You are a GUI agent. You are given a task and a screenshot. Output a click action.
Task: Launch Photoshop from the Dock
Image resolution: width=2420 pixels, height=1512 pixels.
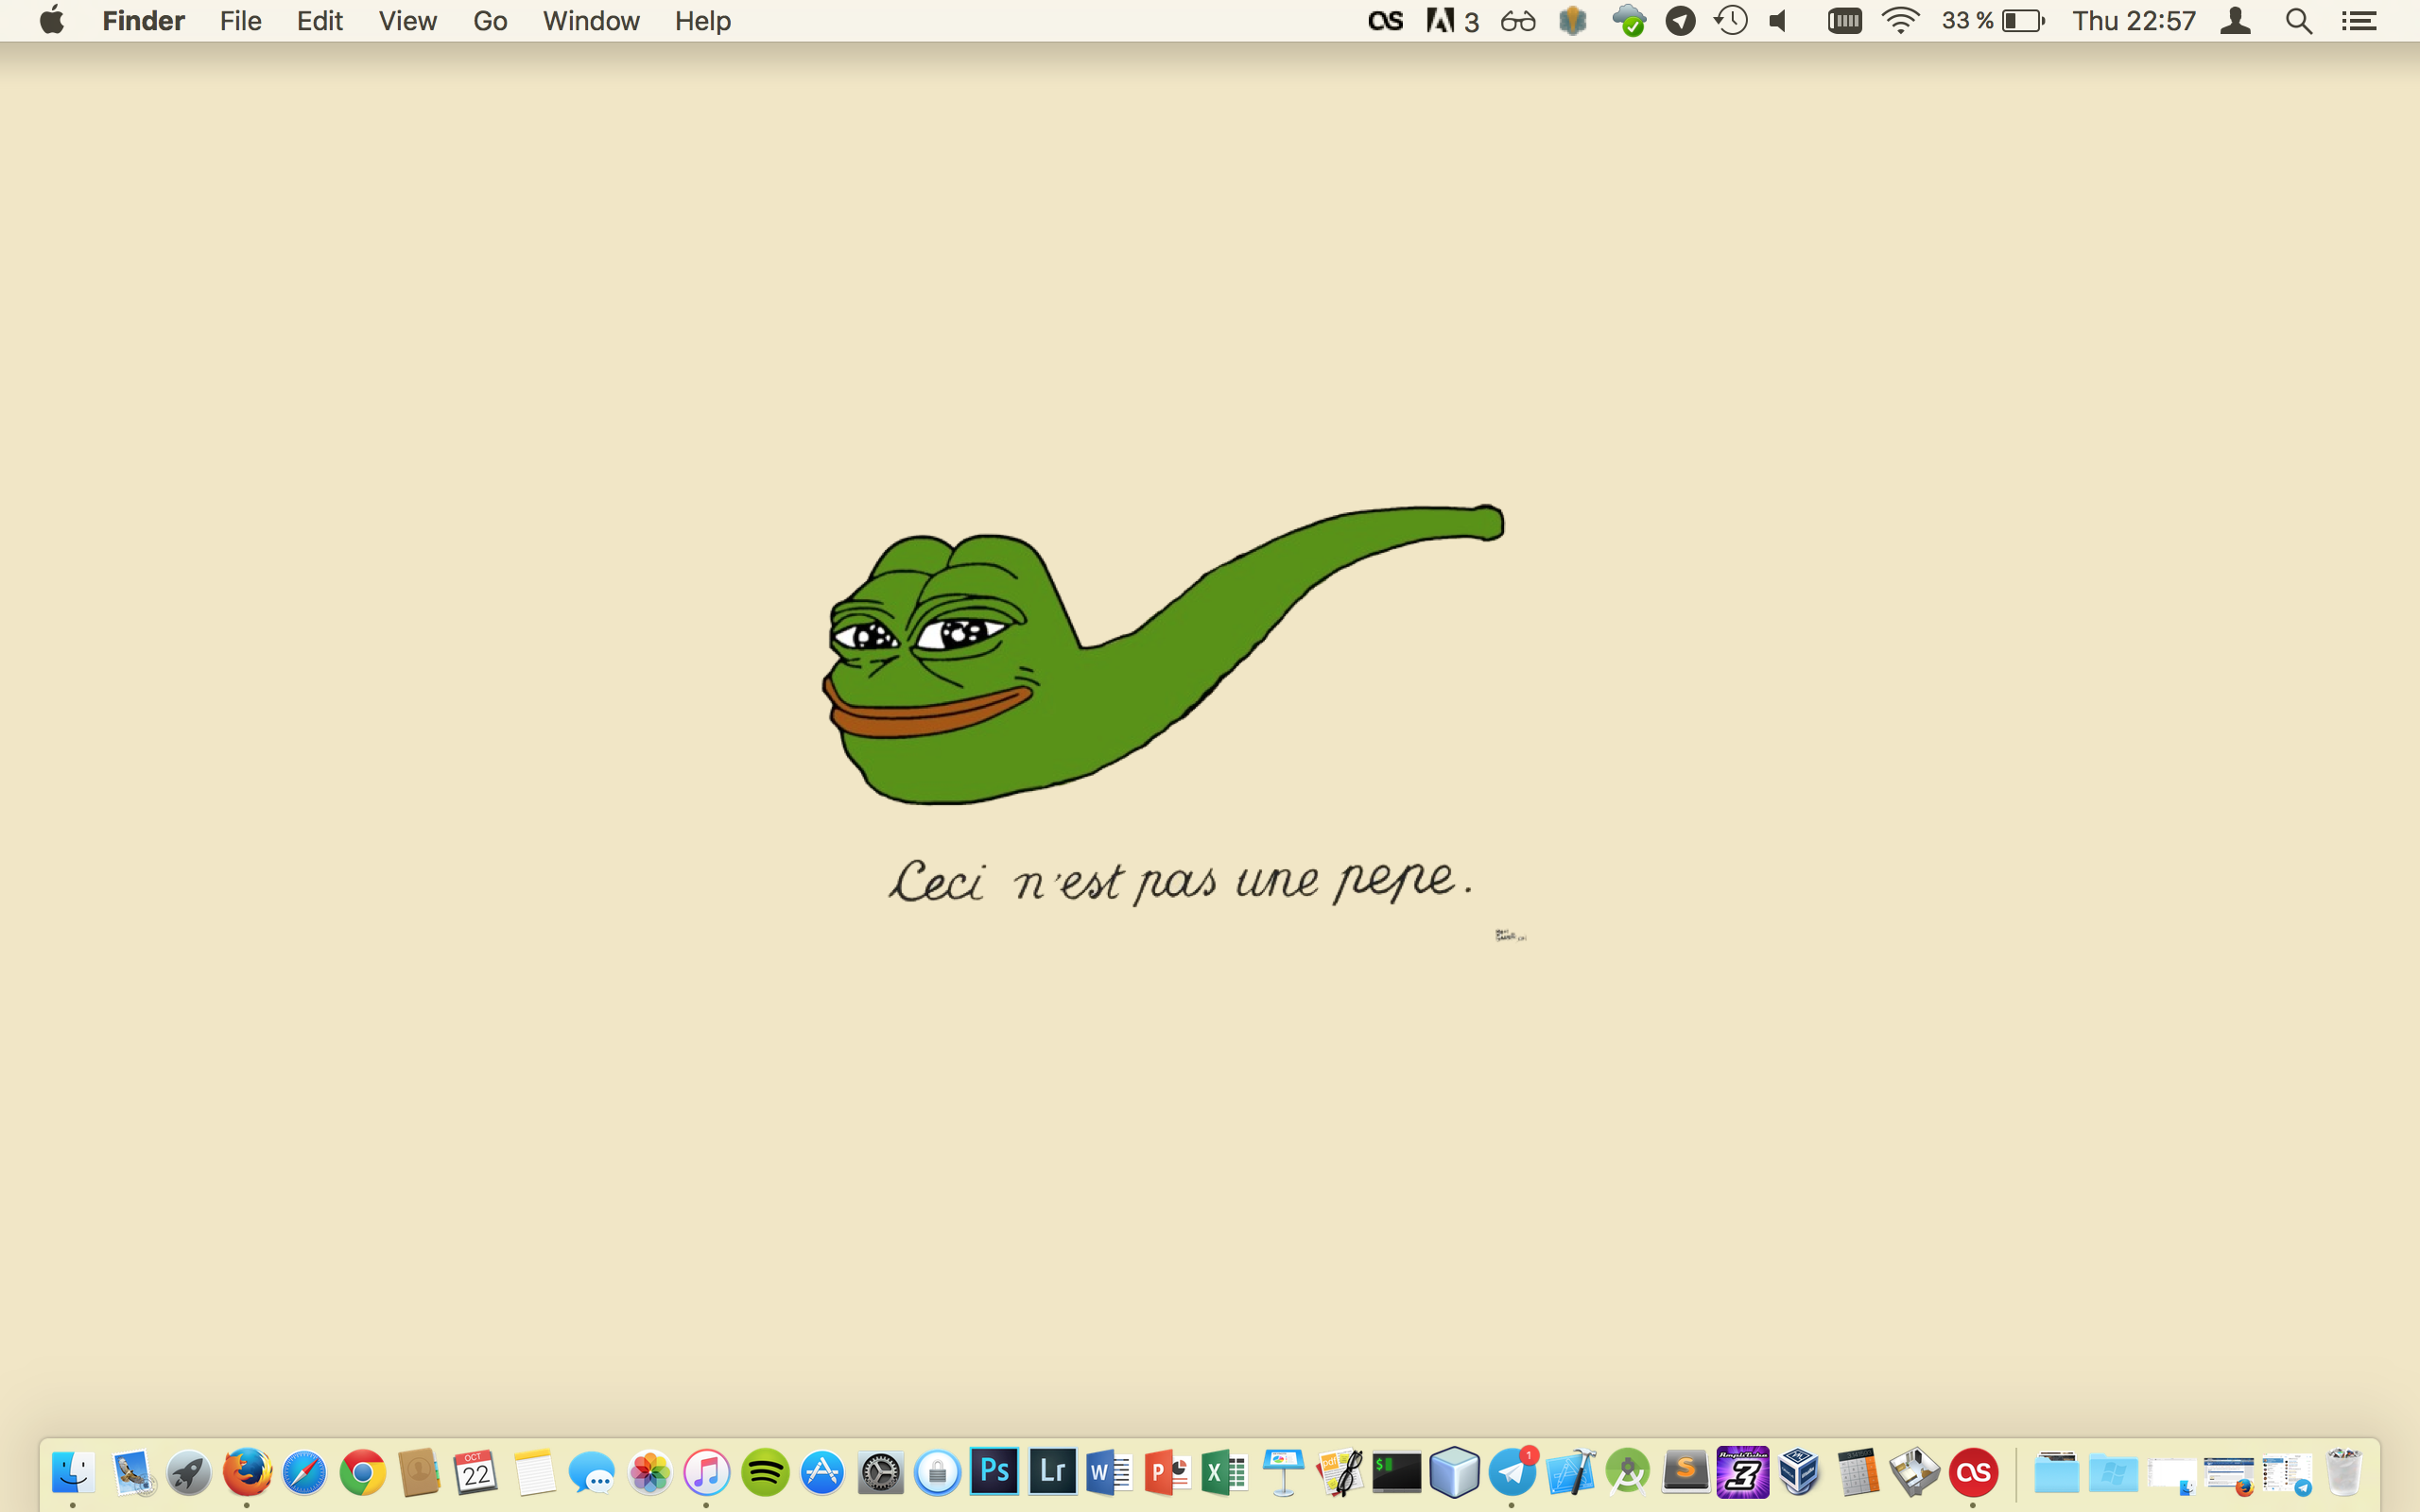[994, 1471]
